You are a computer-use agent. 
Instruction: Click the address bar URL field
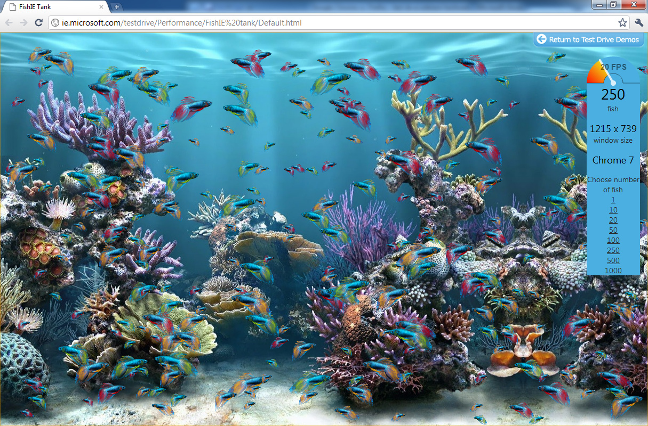pos(338,23)
